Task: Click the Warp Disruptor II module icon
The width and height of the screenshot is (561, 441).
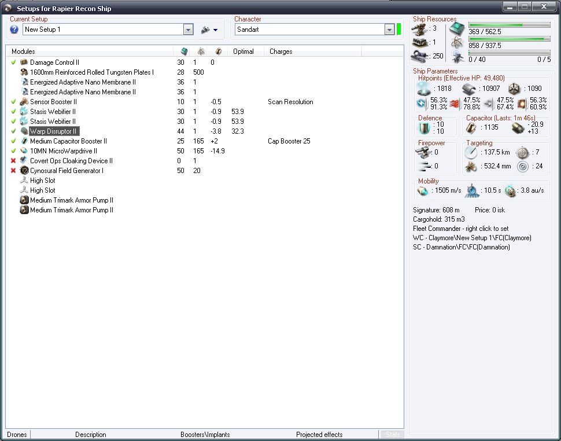Action: [x=24, y=131]
